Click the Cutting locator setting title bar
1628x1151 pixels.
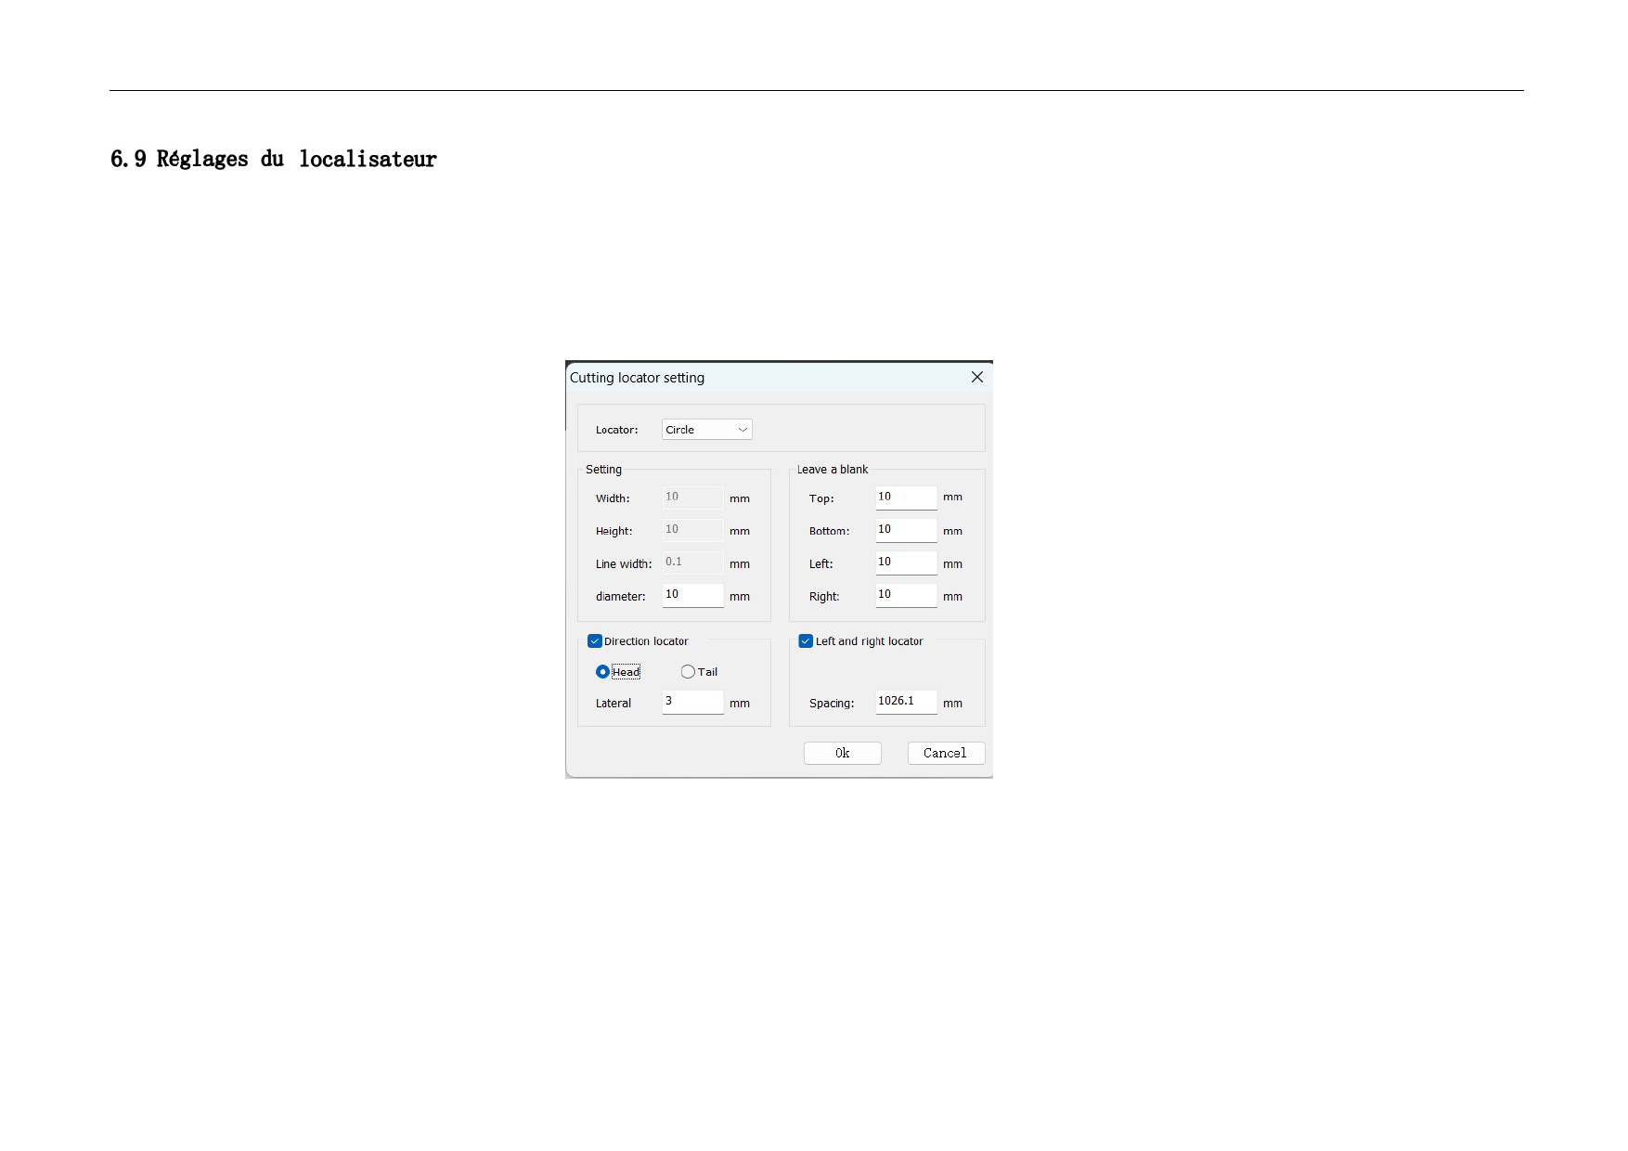point(761,378)
